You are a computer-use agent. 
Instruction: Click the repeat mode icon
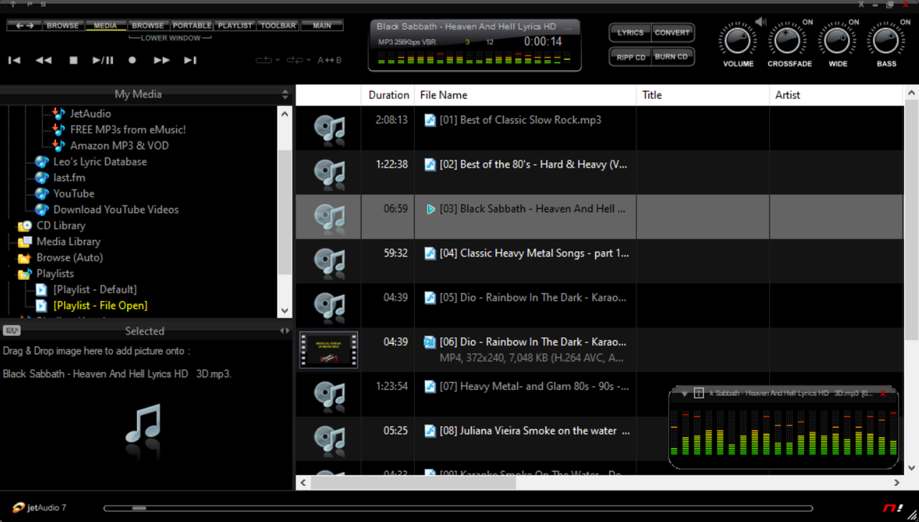click(264, 60)
